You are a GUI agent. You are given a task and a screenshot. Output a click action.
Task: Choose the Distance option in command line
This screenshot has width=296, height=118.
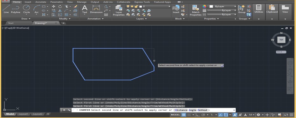point(181,110)
